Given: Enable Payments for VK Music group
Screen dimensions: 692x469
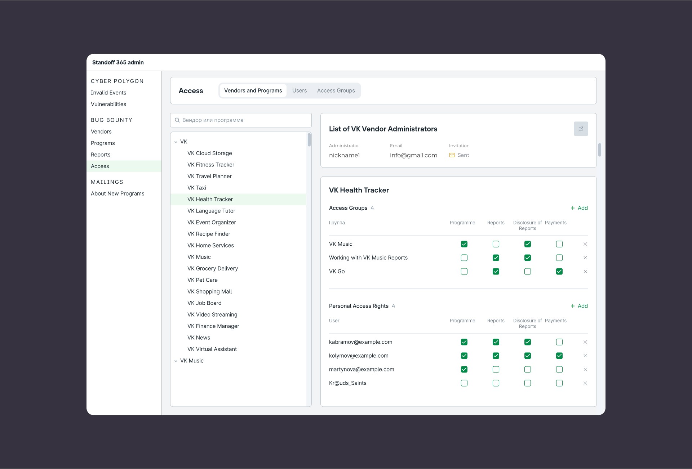Looking at the screenshot, I should coord(559,244).
